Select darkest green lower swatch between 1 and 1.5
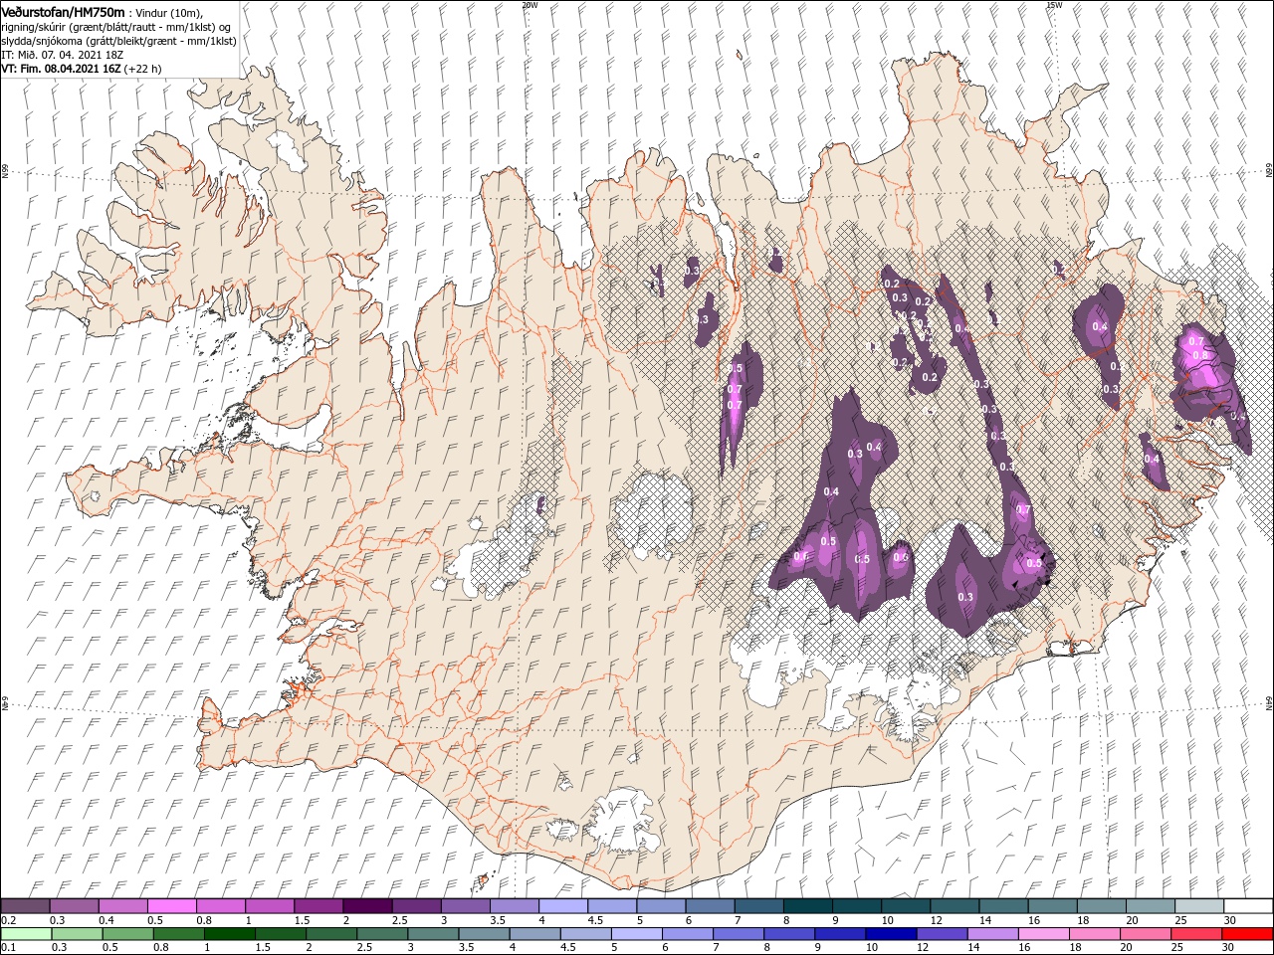This screenshot has width=1274, height=955. 229,934
